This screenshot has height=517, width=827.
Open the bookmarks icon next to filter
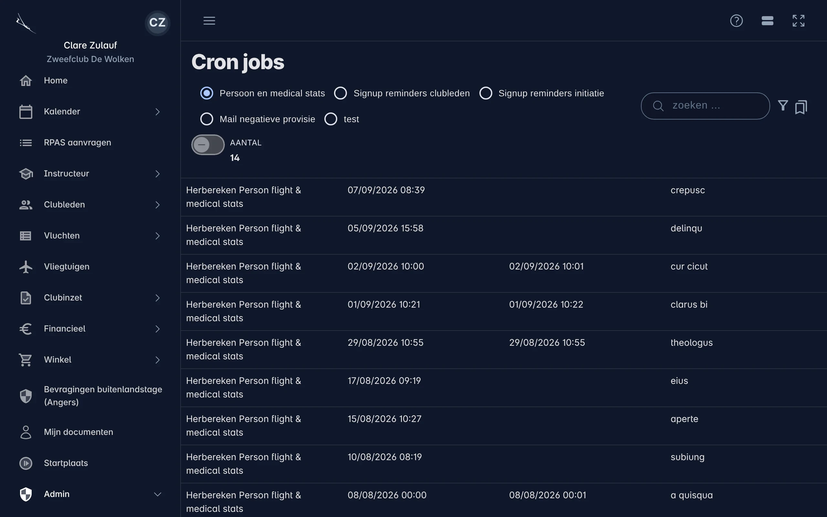801,107
